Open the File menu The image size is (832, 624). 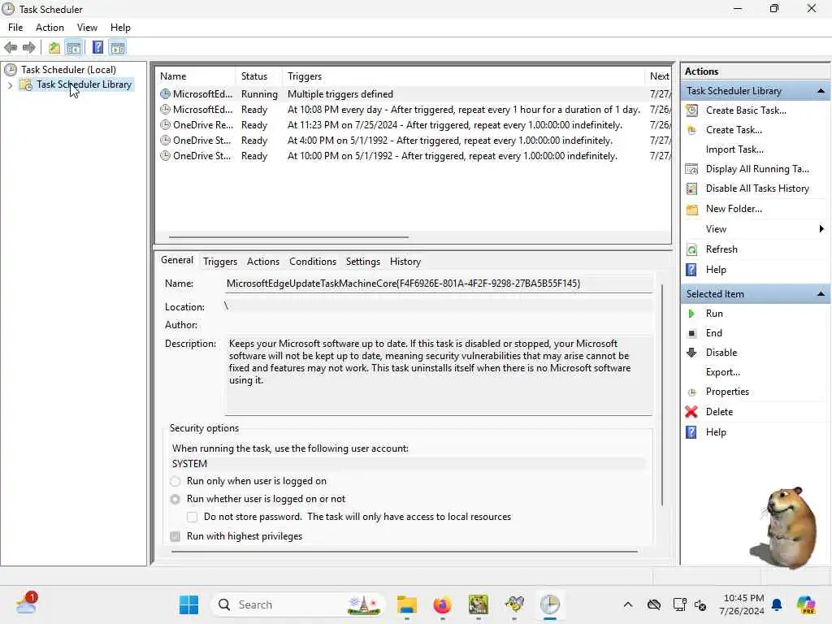[x=15, y=28]
